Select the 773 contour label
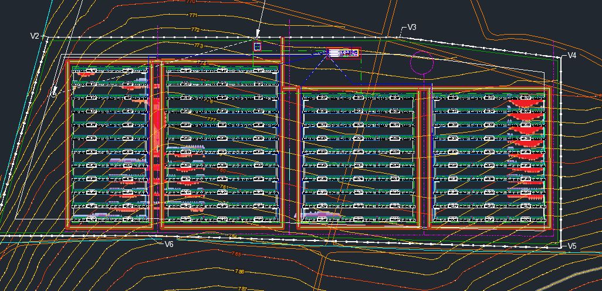Viewport: 602px width, 291px height. click(198, 45)
